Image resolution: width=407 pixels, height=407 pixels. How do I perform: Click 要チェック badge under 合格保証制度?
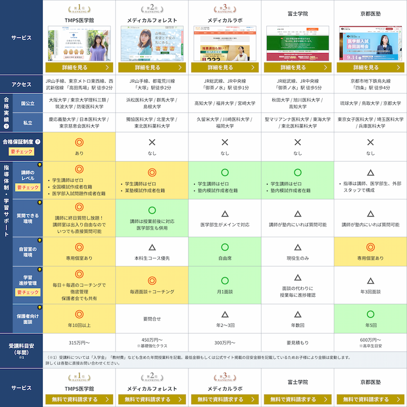click(21, 152)
